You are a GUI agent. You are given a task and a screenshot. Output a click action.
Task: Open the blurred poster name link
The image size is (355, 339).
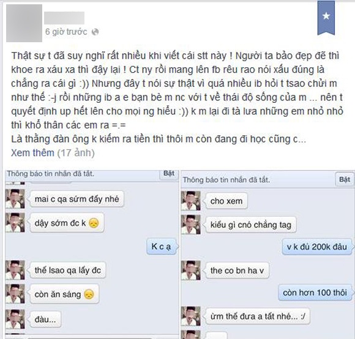[x=64, y=18]
